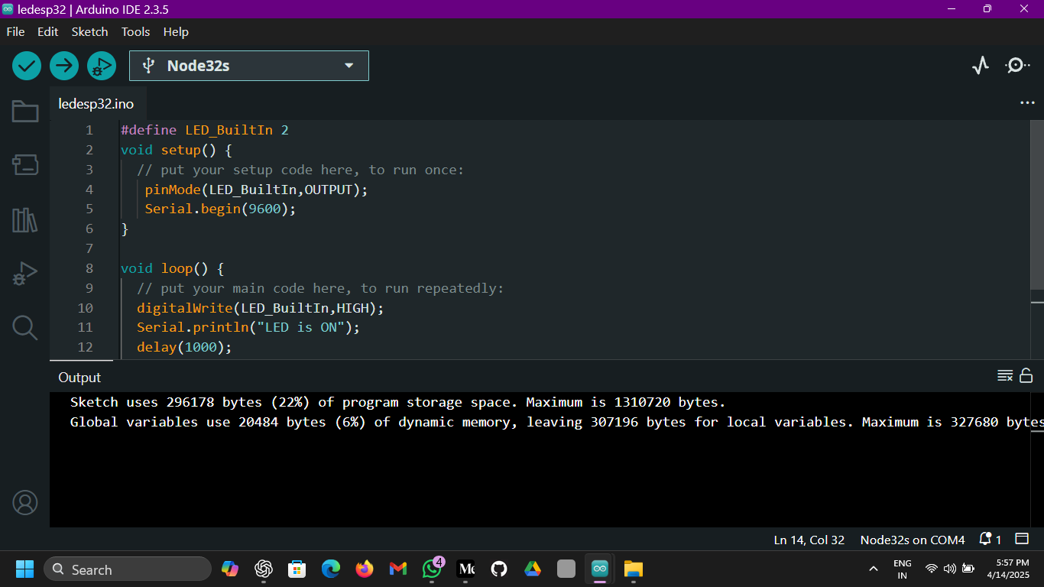
Task: Open the account profile icon
Action: coord(25,502)
